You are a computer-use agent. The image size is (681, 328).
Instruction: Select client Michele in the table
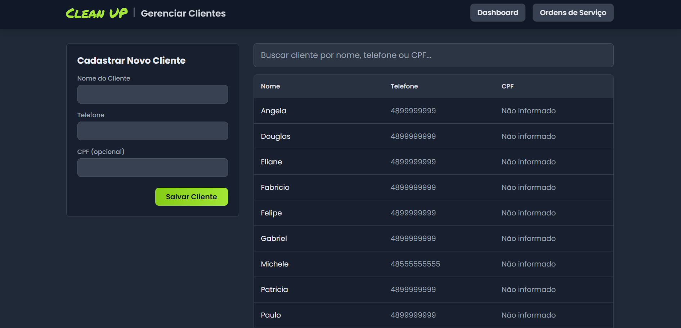point(275,264)
